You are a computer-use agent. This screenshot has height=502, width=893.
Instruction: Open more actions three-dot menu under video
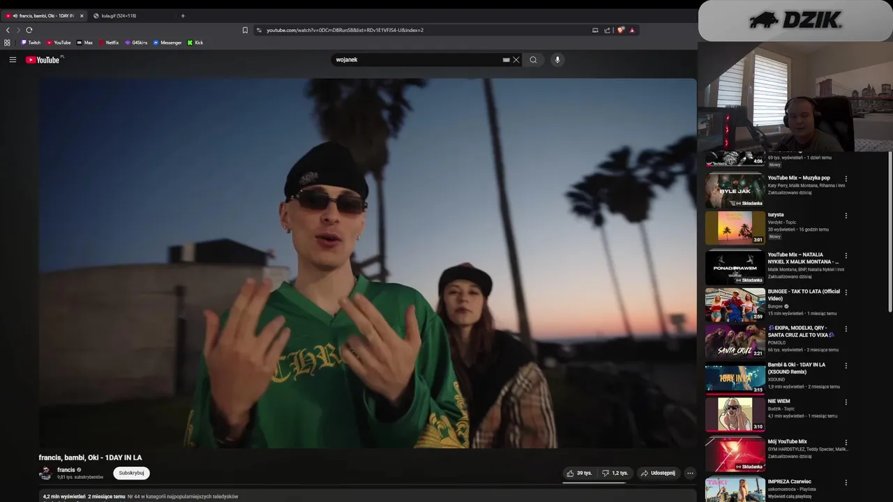pos(690,473)
